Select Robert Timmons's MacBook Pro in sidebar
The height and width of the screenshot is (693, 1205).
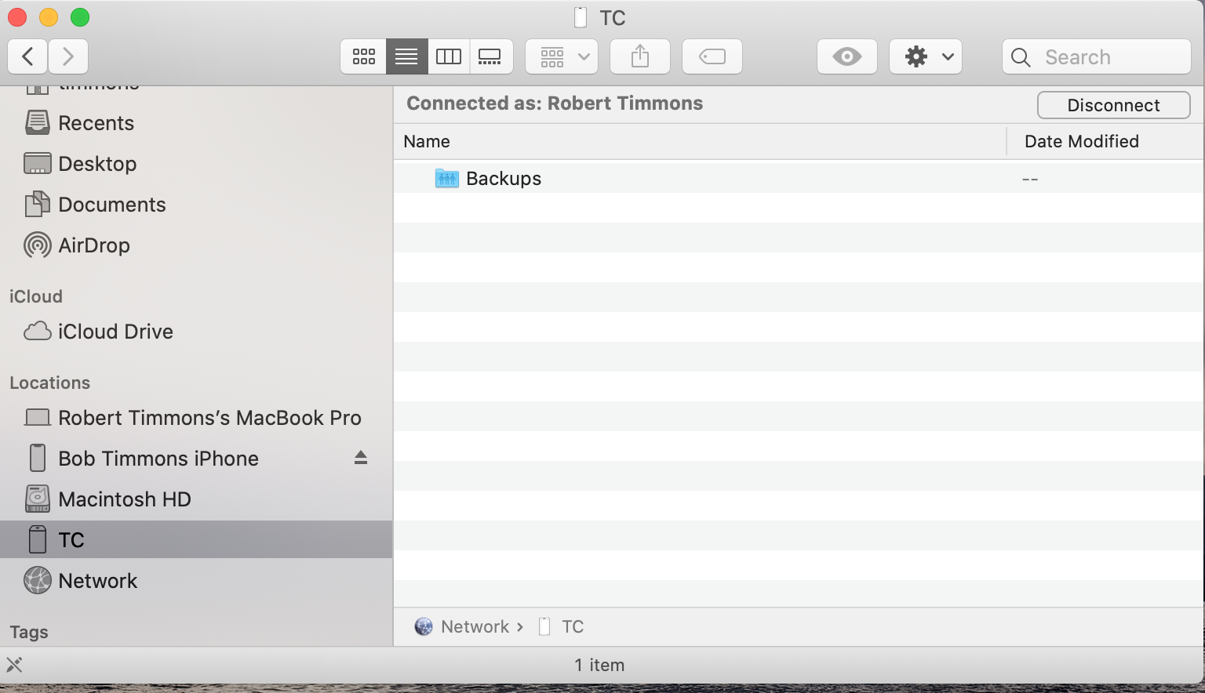(x=196, y=418)
